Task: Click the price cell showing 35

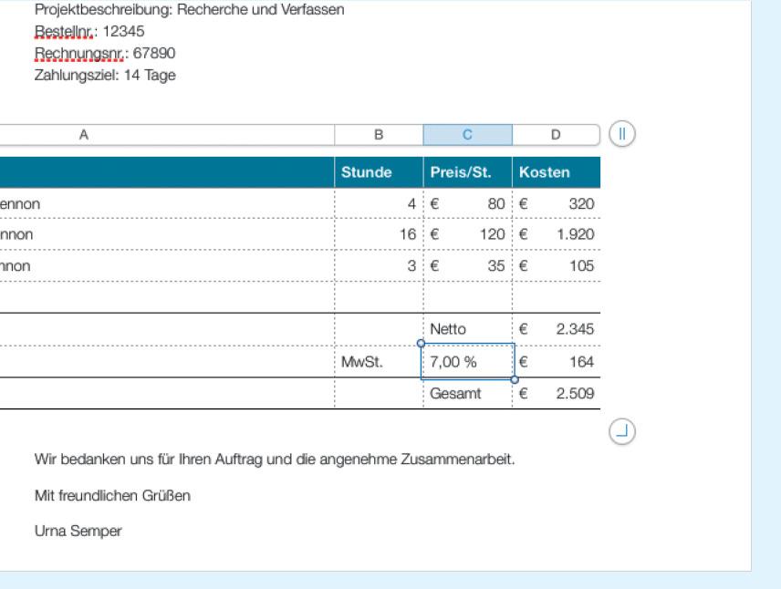Action: click(468, 266)
